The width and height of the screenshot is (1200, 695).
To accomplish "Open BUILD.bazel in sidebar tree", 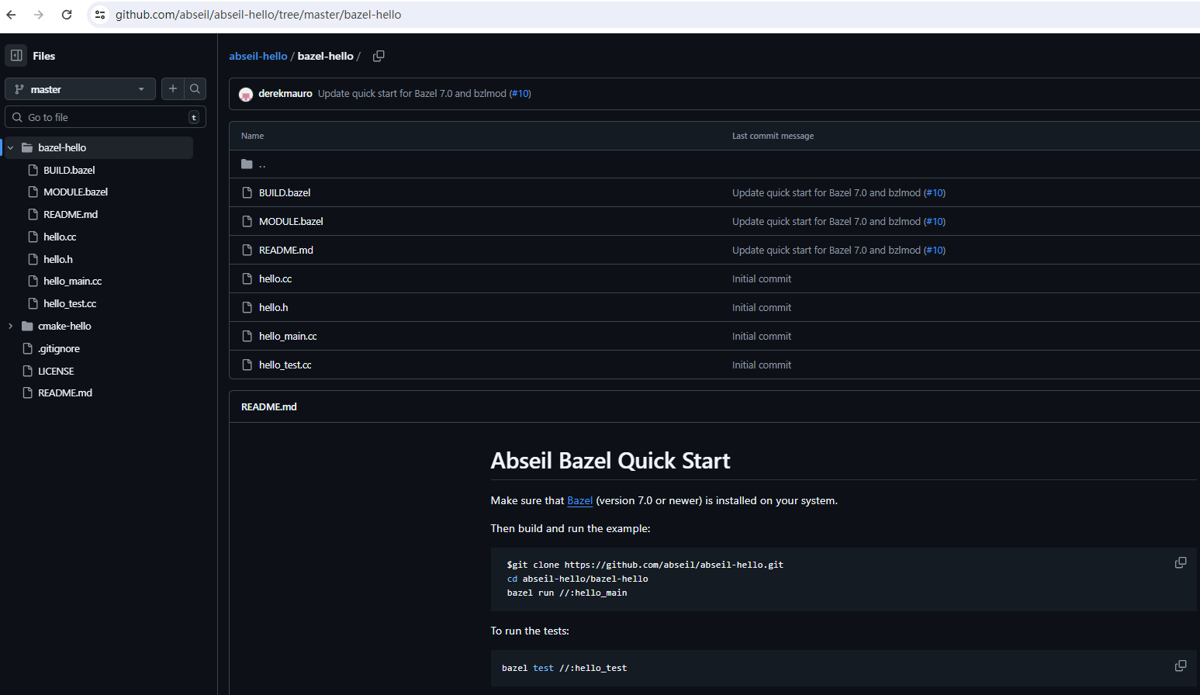I will click(x=69, y=170).
